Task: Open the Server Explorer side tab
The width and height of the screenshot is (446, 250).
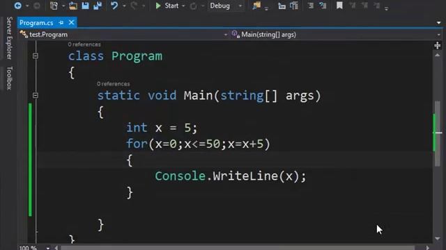Action: (9, 37)
